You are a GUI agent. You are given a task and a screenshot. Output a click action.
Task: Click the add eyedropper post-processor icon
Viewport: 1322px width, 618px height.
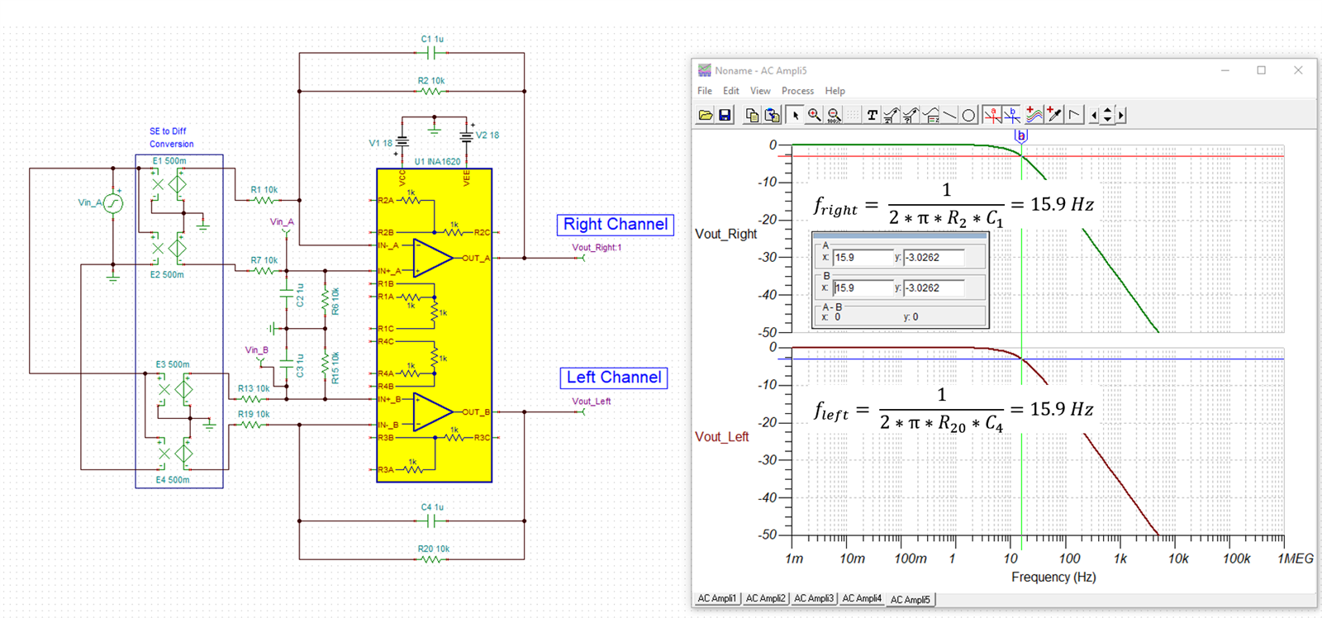pyautogui.click(x=1054, y=115)
